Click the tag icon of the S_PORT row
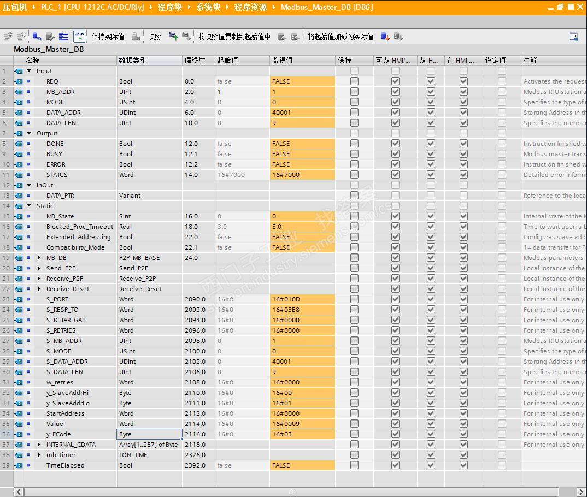The image size is (587, 497). pos(19,299)
